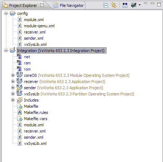Click XML icon of config vxSysLib.xml
The image size is (163, 162).
click(20, 44)
